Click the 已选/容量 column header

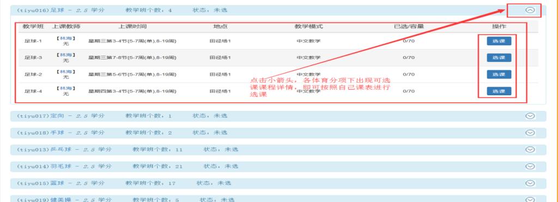point(409,26)
